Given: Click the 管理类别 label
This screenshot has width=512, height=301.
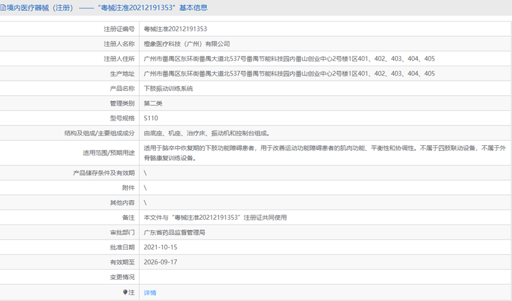Looking at the screenshot, I should click(x=122, y=104).
